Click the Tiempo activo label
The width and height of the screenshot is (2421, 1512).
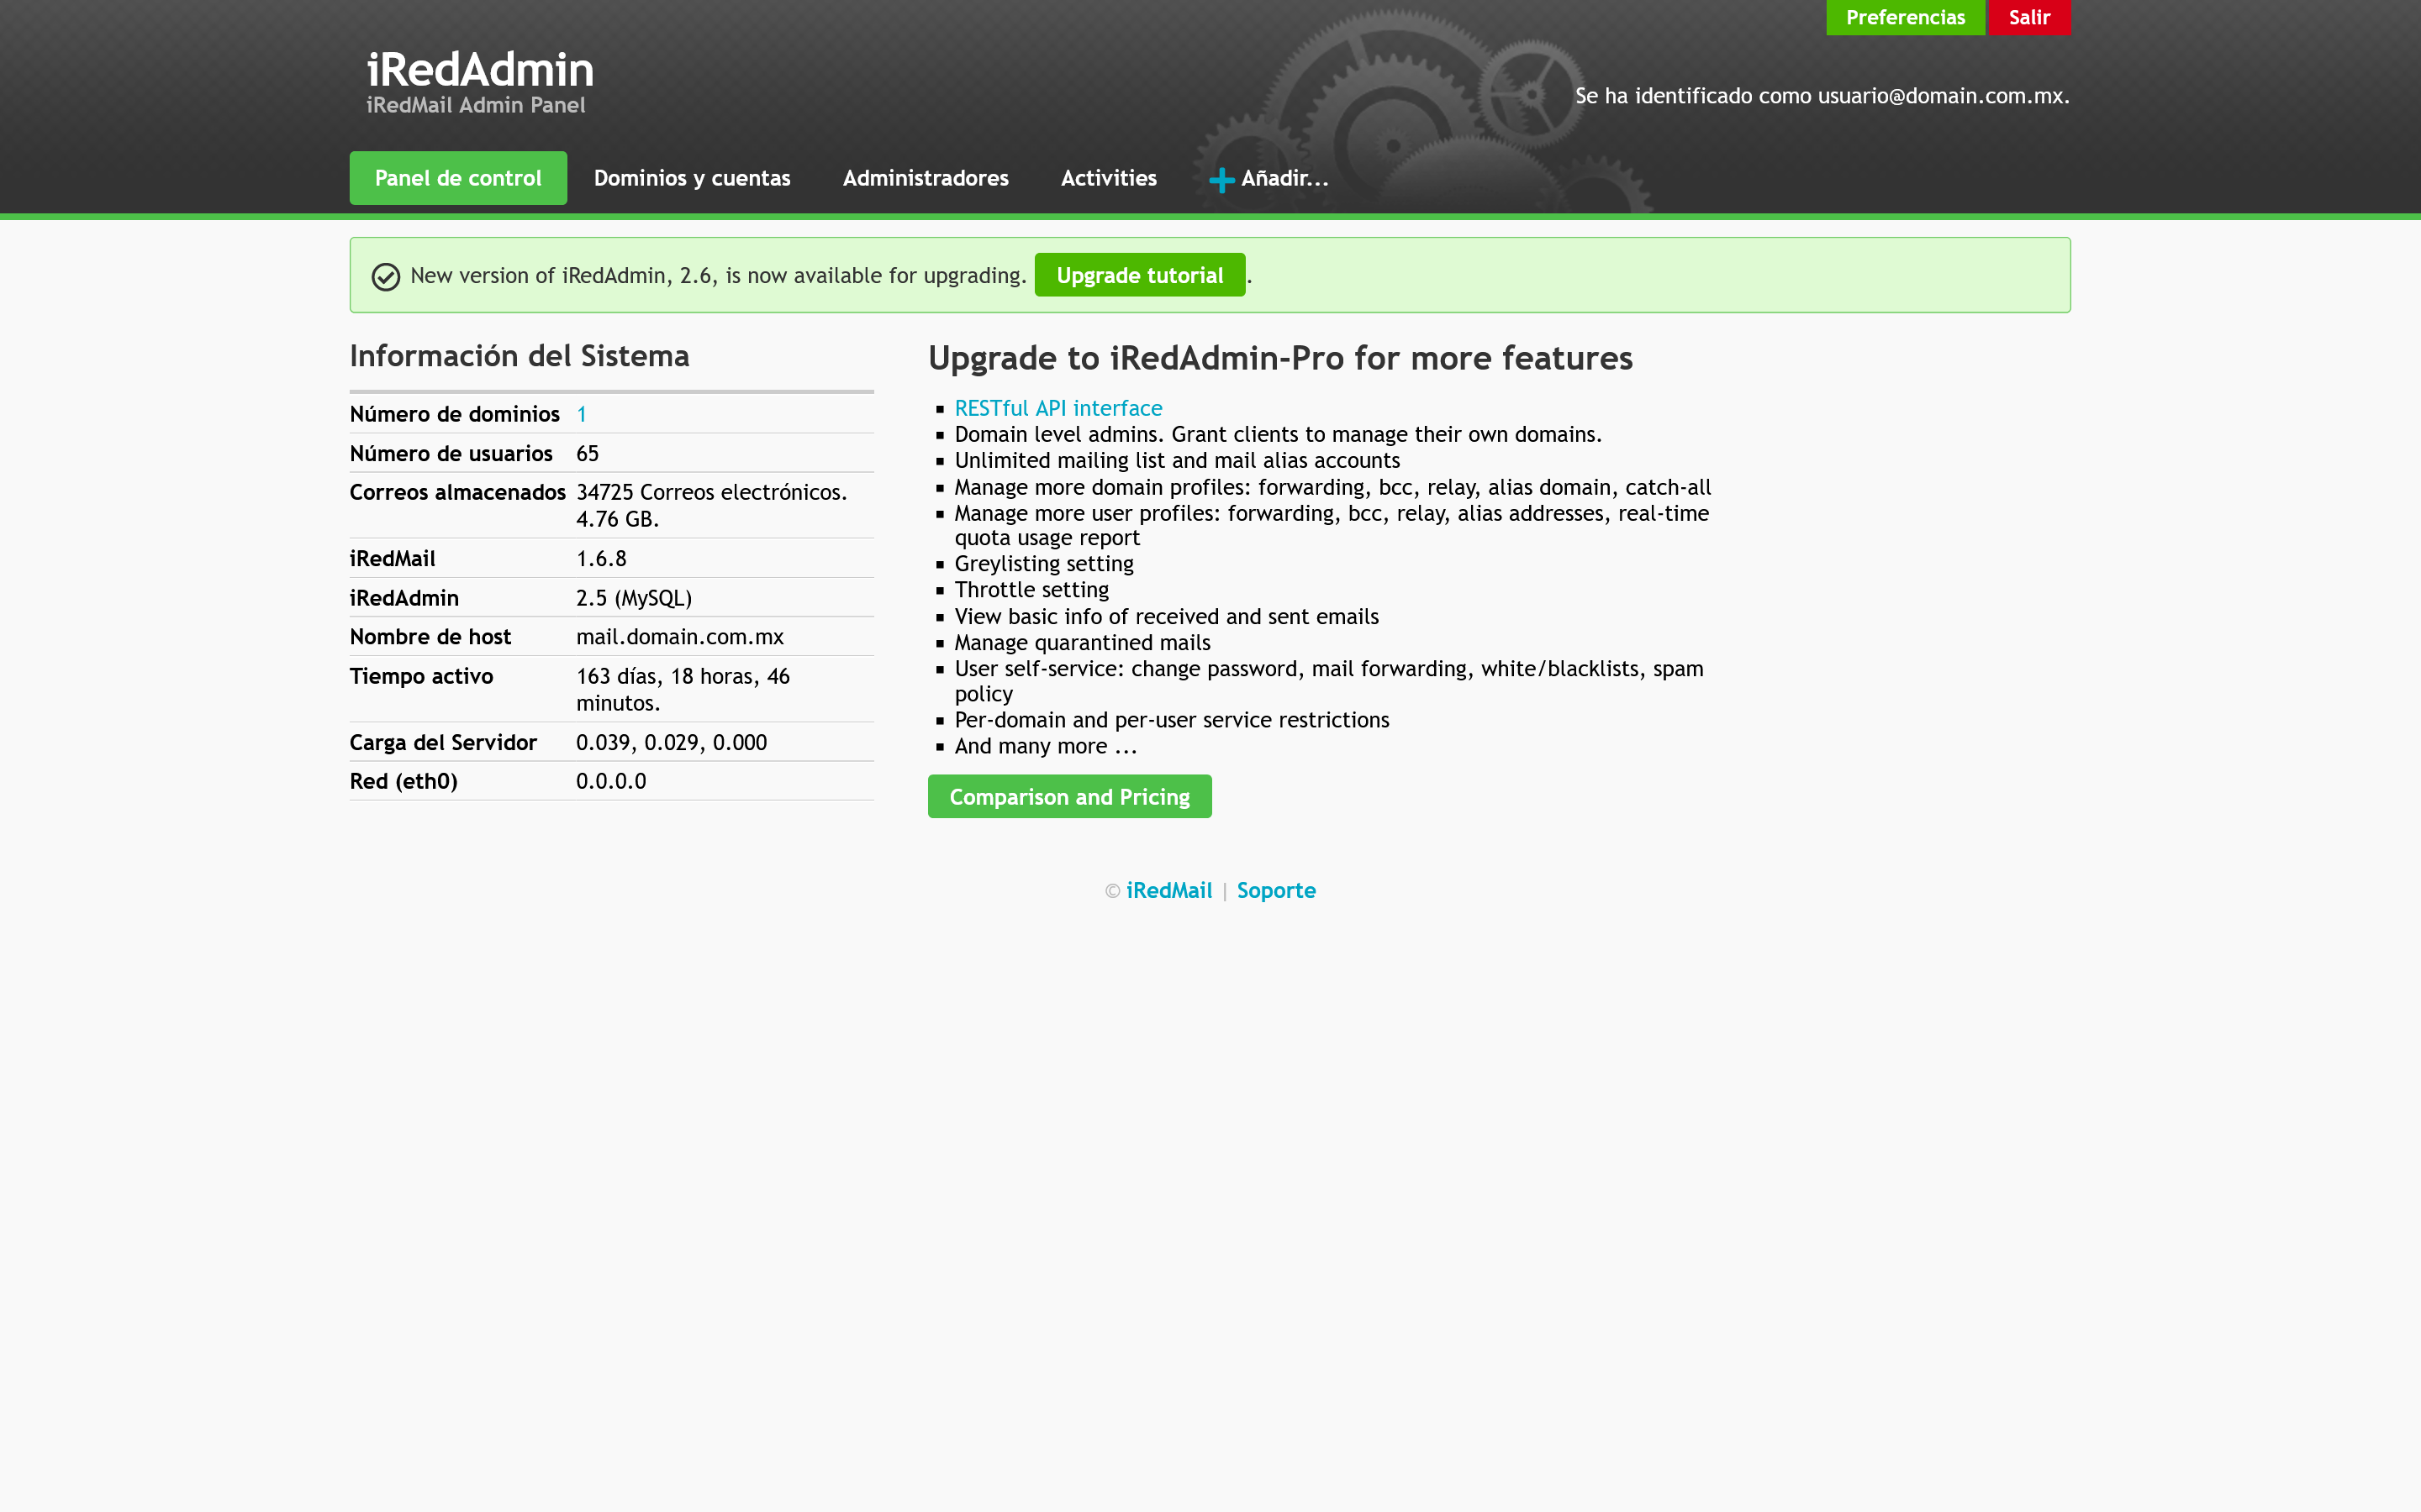tap(421, 676)
